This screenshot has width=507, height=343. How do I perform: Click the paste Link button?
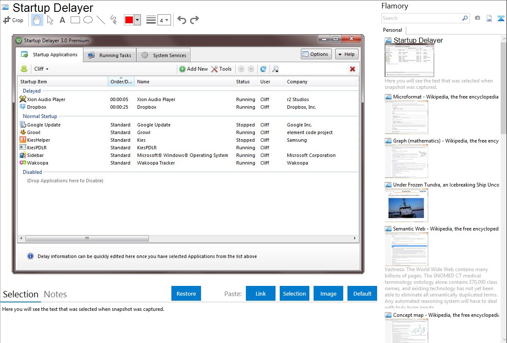coord(261,293)
